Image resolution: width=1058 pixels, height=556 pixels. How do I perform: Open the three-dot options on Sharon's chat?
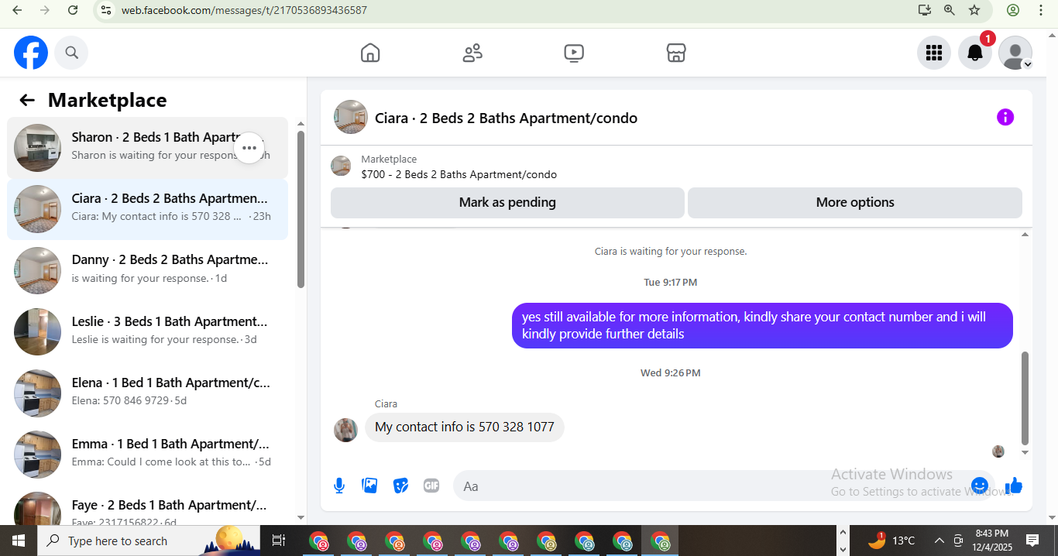[x=249, y=147]
